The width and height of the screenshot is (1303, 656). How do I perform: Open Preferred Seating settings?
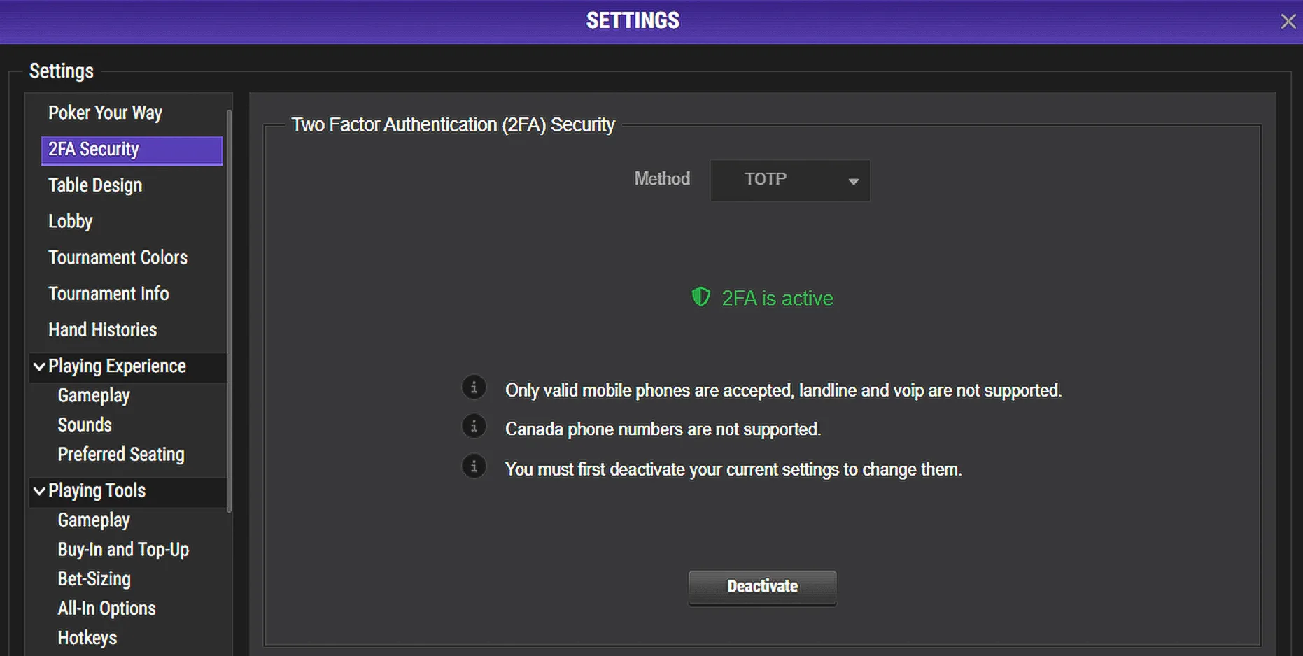coord(121,455)
